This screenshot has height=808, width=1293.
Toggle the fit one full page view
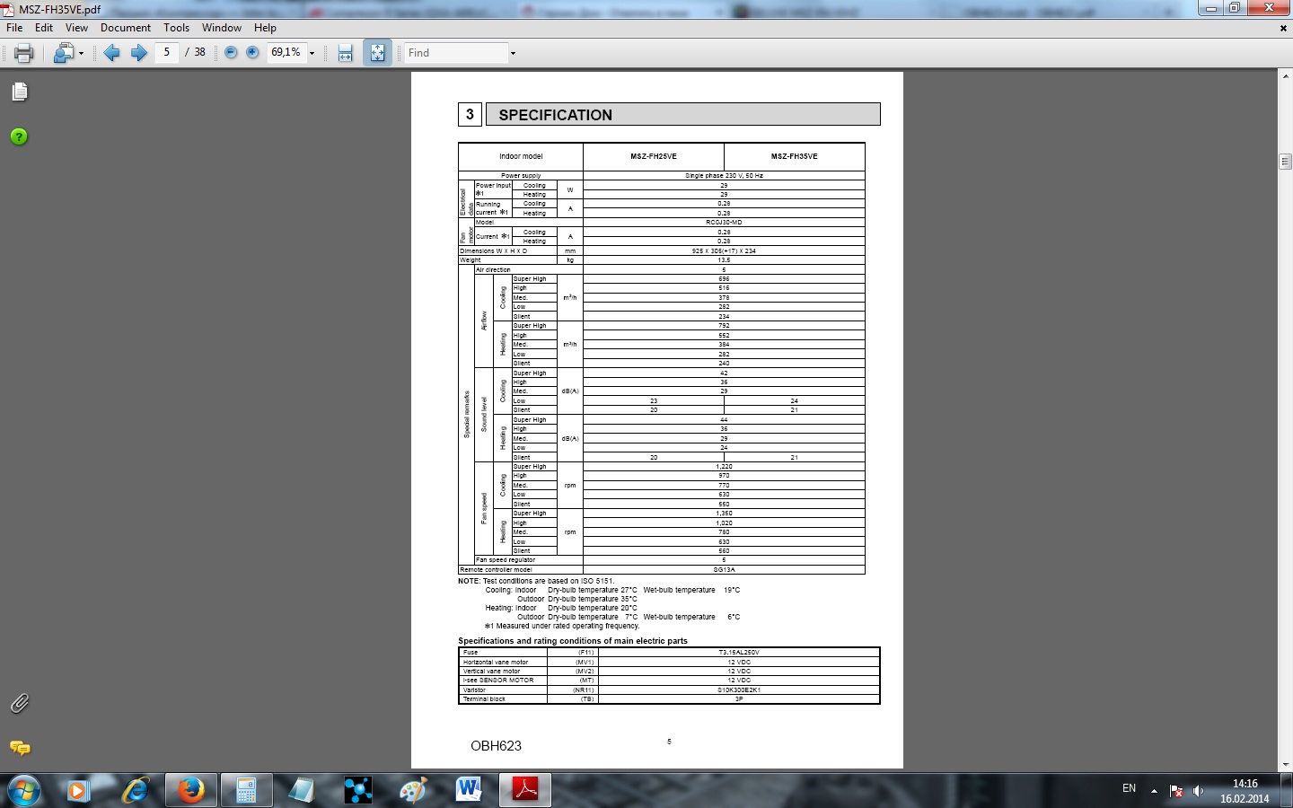[x=377, y=53]
